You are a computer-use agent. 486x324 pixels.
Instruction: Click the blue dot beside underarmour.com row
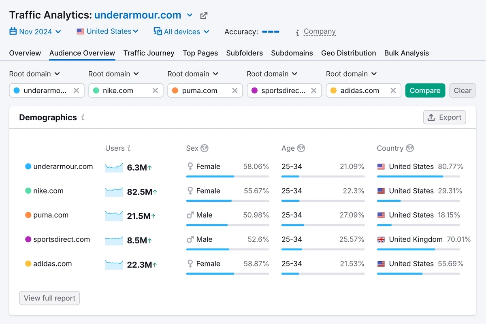click(x=28, y=166)
